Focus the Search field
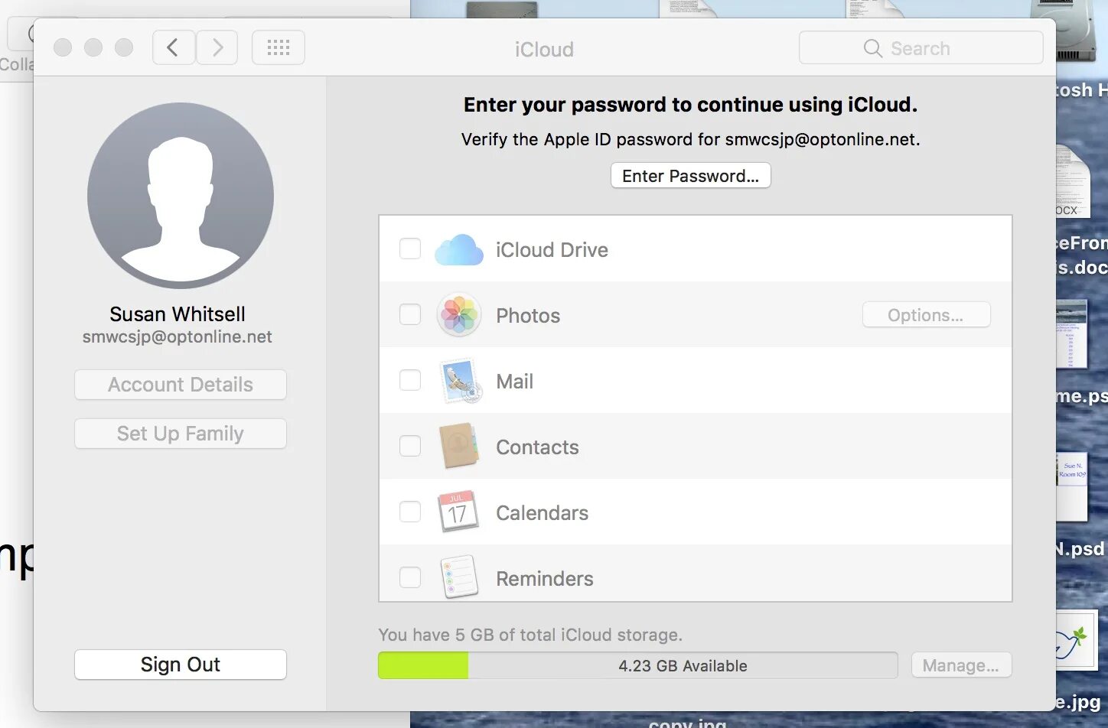This screenshot has height=728, width=1108. point(921,48)
